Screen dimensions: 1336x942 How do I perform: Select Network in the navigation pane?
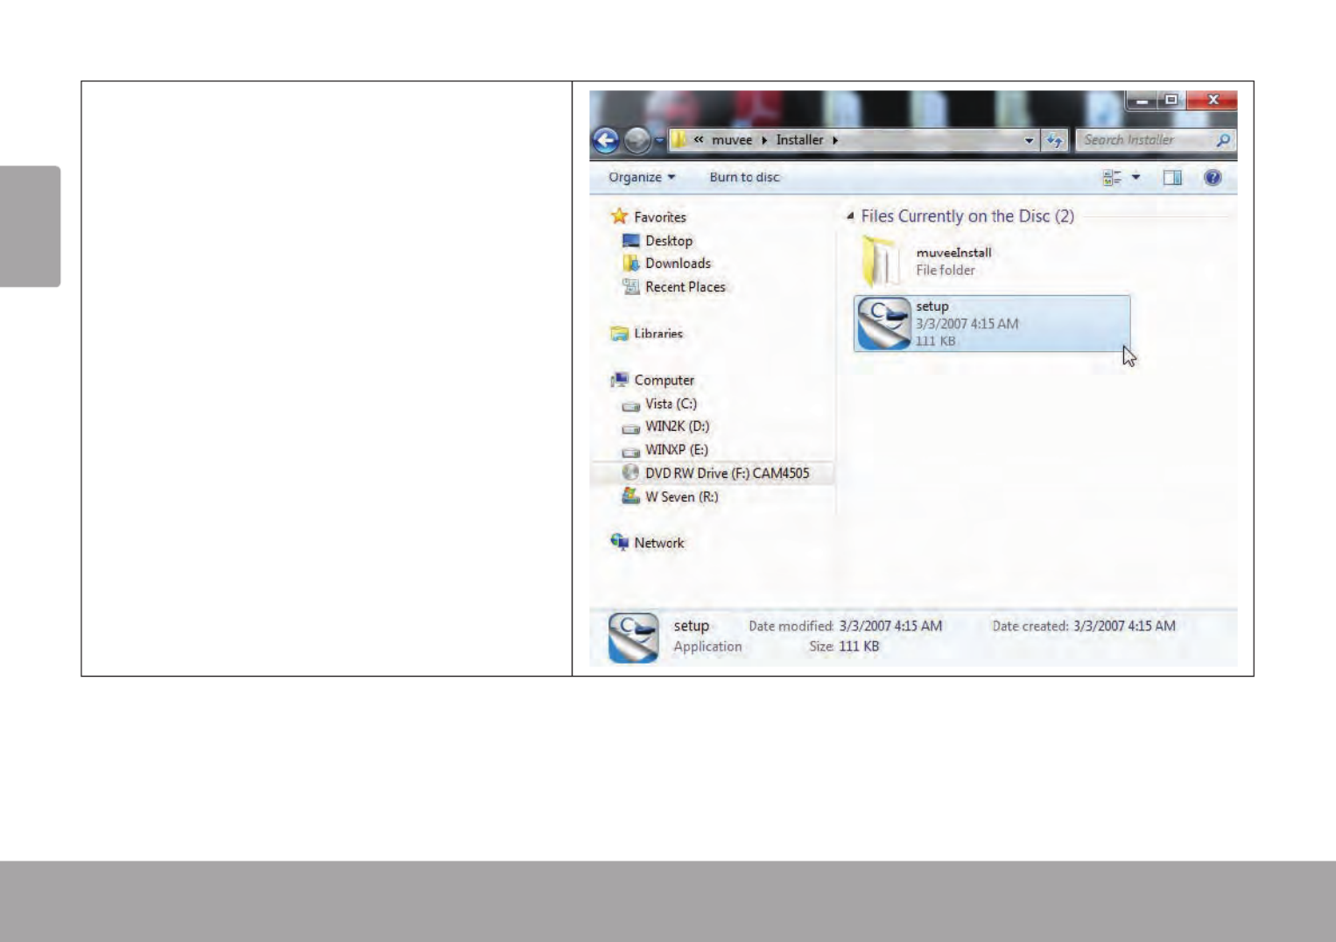point(659,543)
